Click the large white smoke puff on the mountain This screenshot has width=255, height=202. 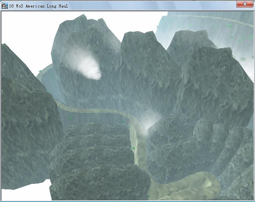[x=85, y=66]
